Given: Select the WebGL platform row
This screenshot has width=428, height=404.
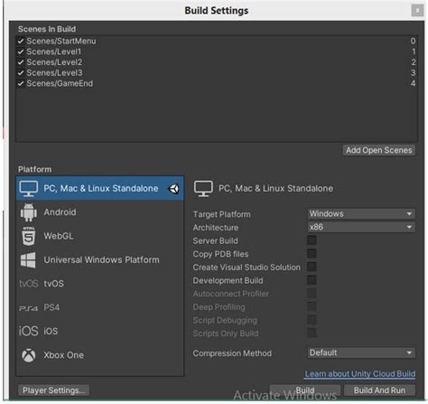Looking at the screenshot, I should 100,236.
